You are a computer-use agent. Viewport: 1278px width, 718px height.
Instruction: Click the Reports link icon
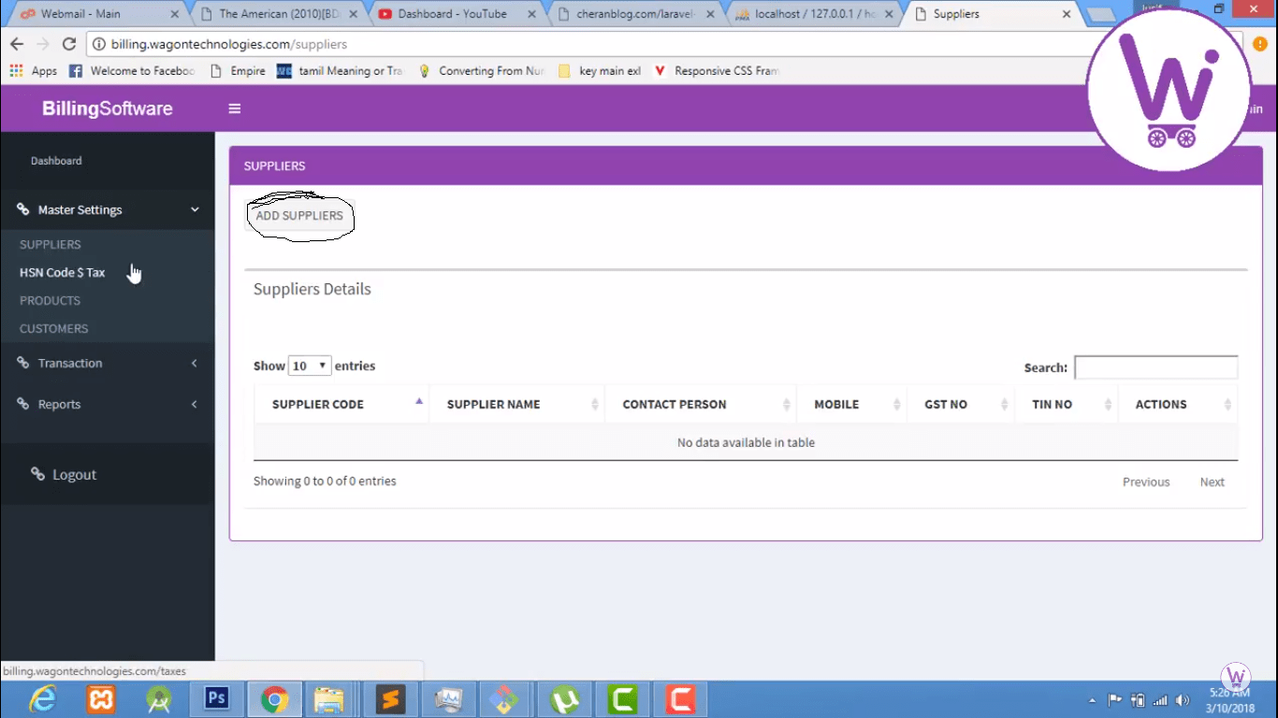coord(23,404)
